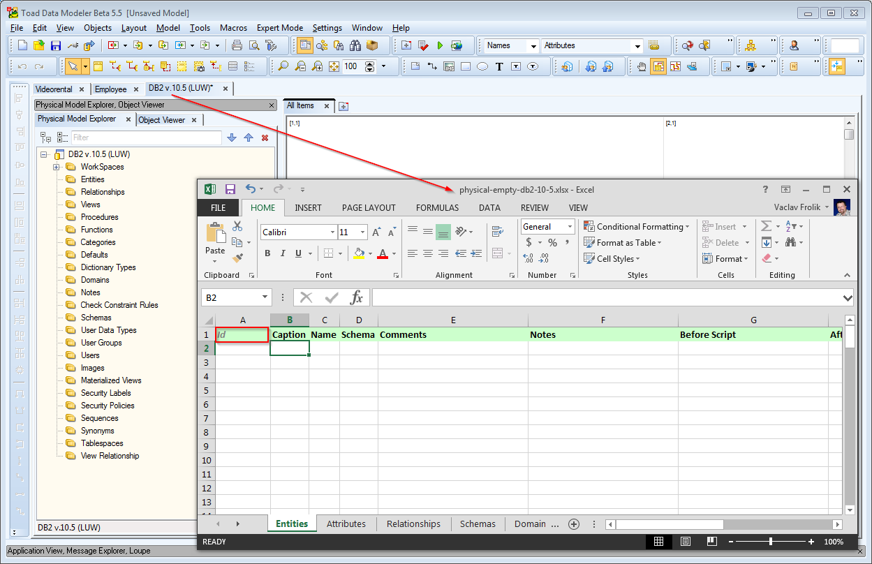Switch Excel to Page Layout view
The image size is (872, 564).
point(685,542)
